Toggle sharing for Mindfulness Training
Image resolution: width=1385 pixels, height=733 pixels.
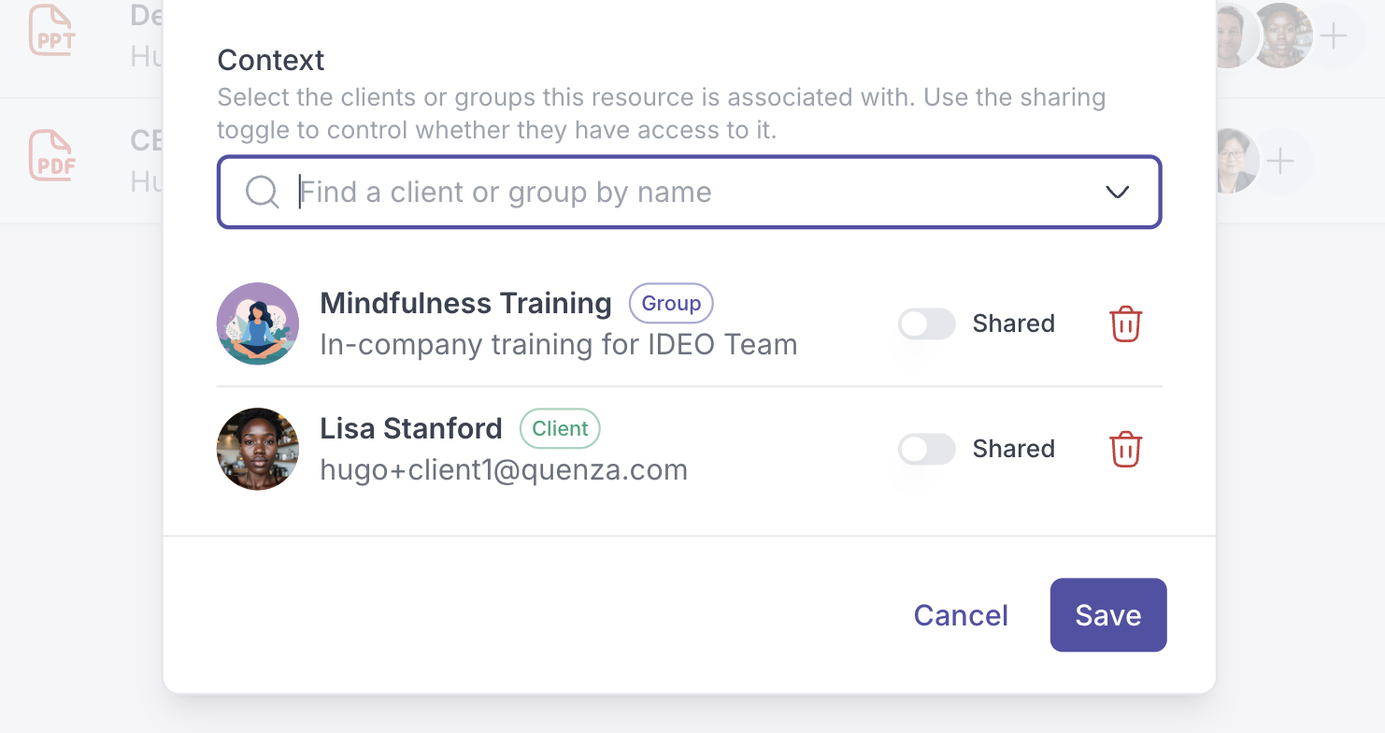926,324
